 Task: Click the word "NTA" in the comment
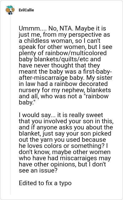pyautogui.click(x=66, y=28)
